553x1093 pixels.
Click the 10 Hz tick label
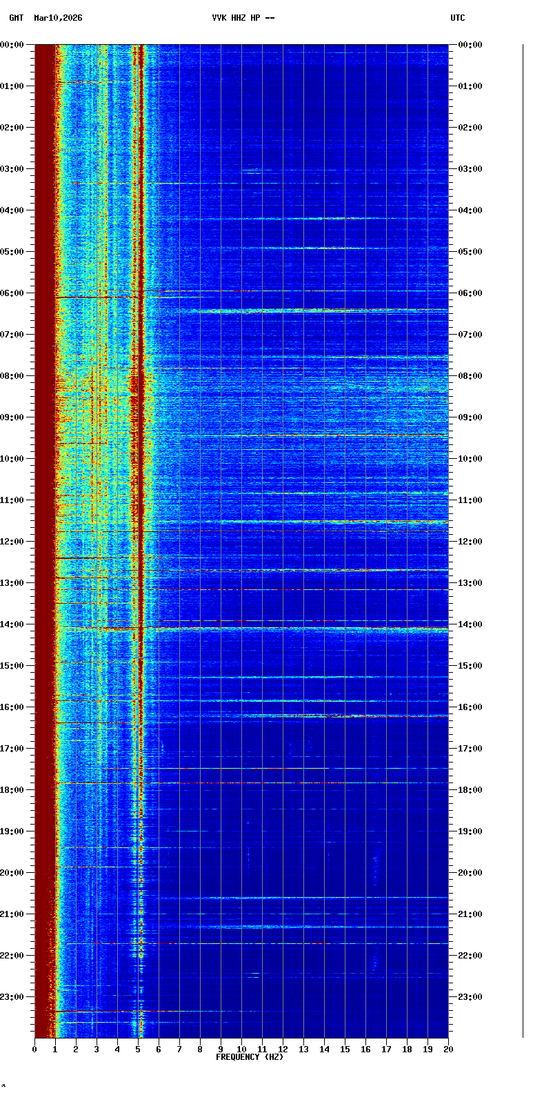tap(241, 1050)
